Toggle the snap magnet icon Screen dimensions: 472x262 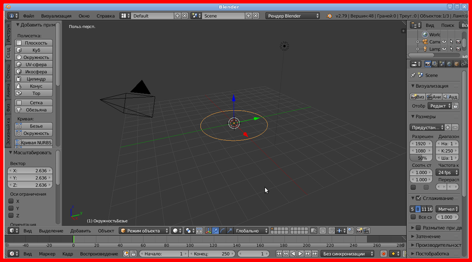[x=331, y=231]
